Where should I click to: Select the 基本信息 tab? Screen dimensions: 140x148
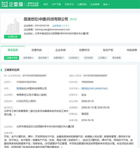13,50
